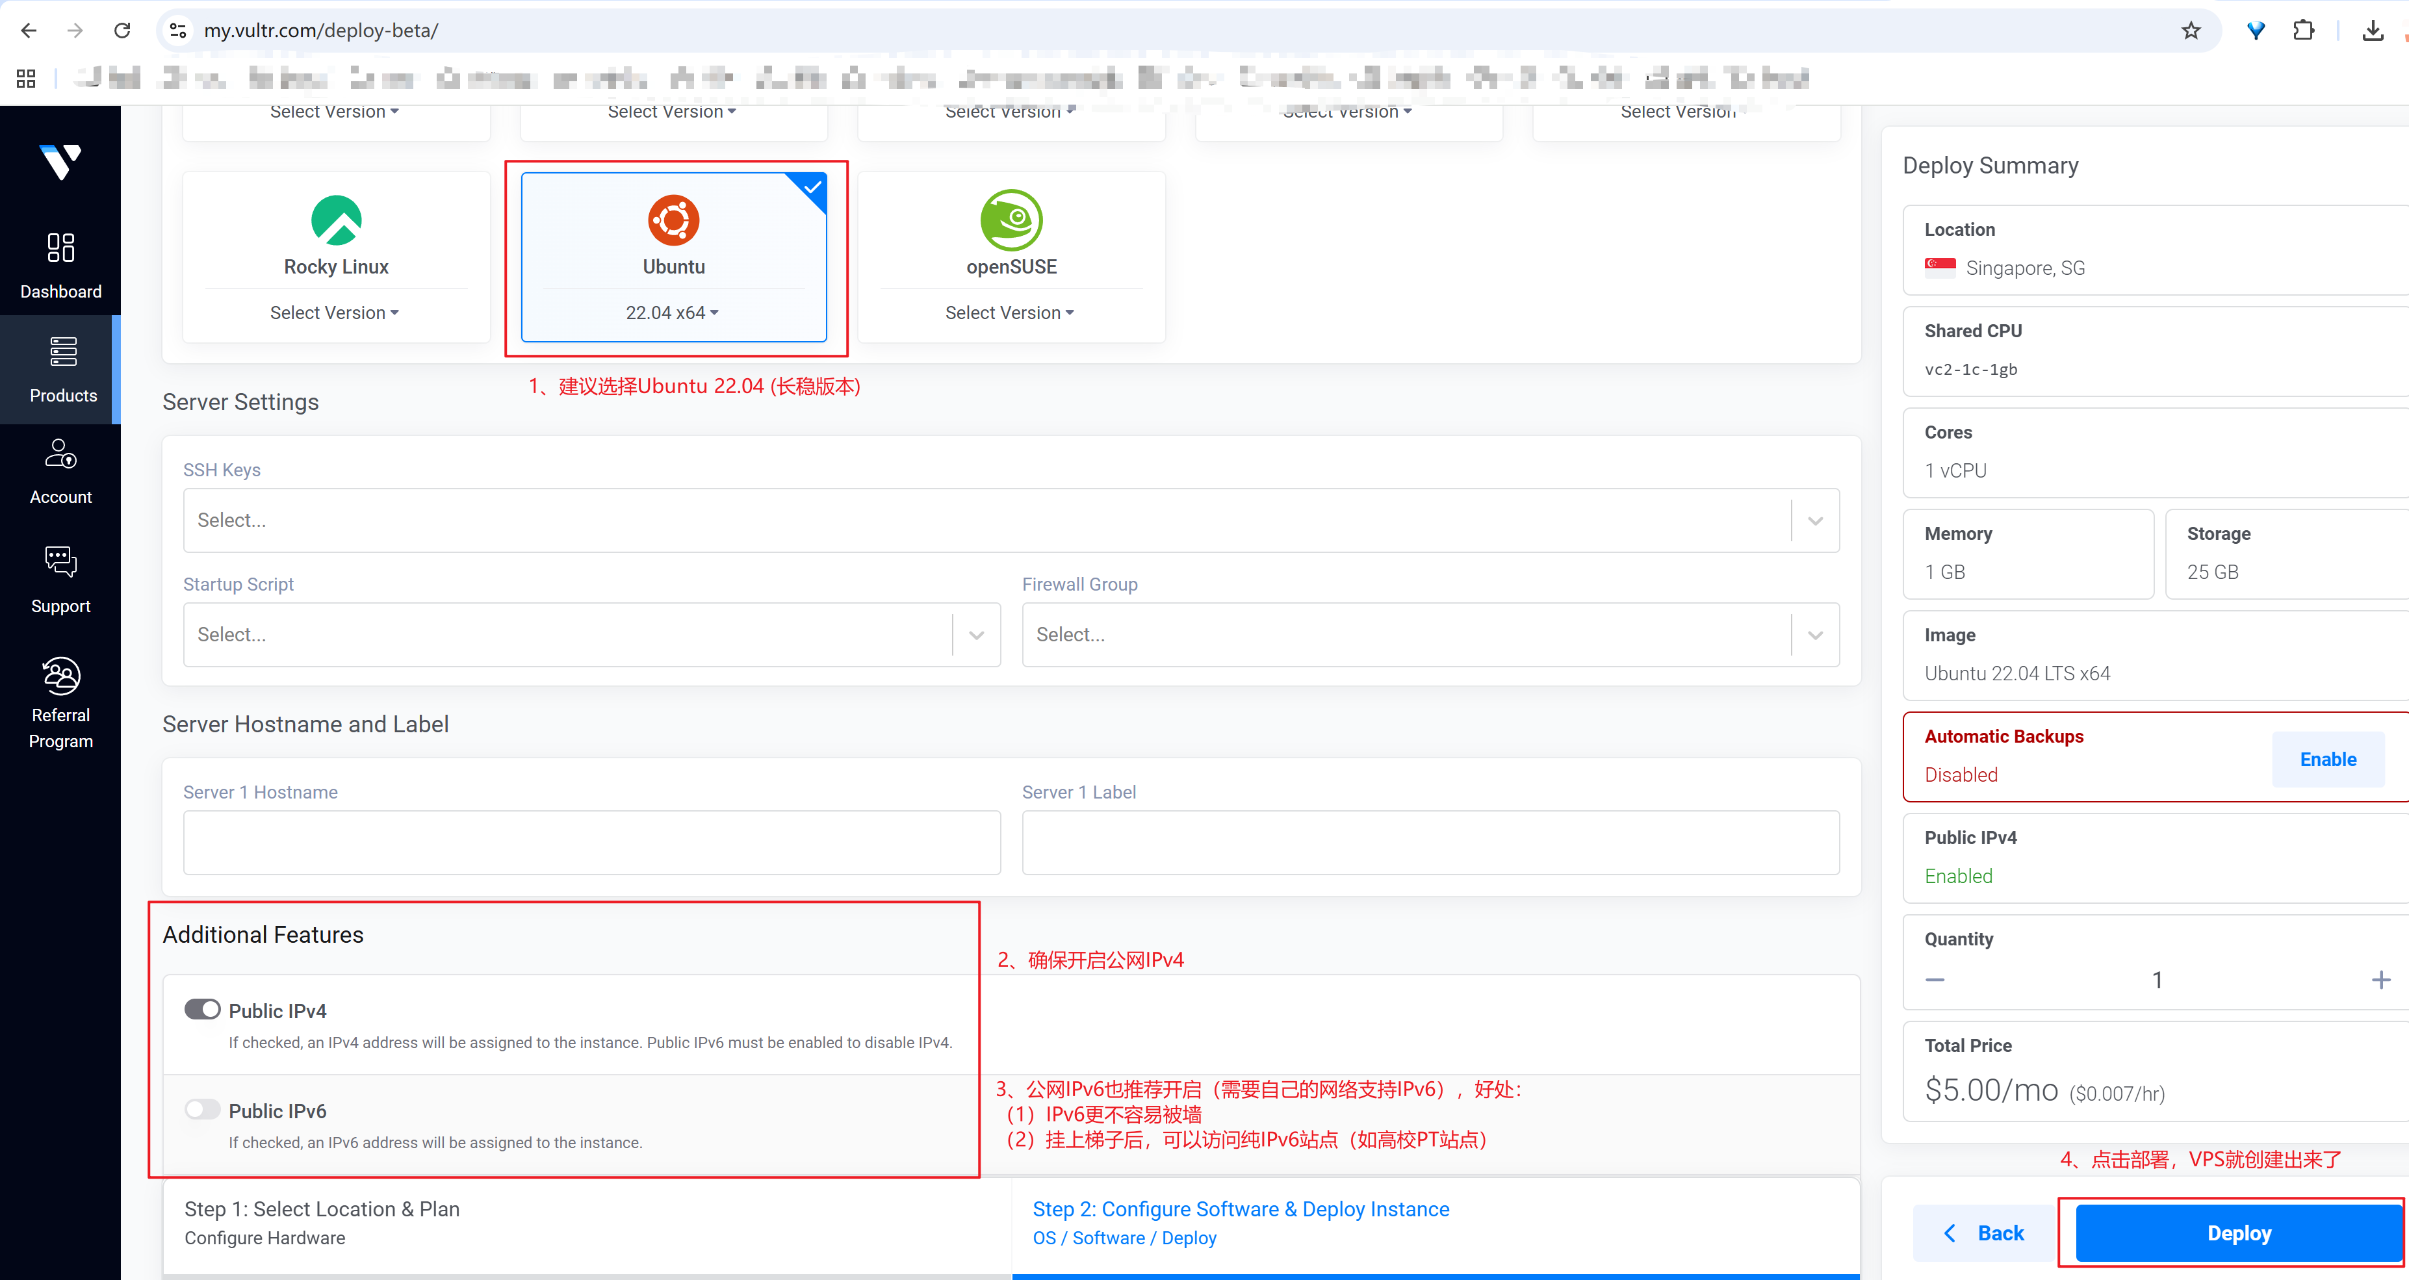The image size is (2409, 1280).
Task: Click the Vultr logo in the sidebar
Action: 61,162
